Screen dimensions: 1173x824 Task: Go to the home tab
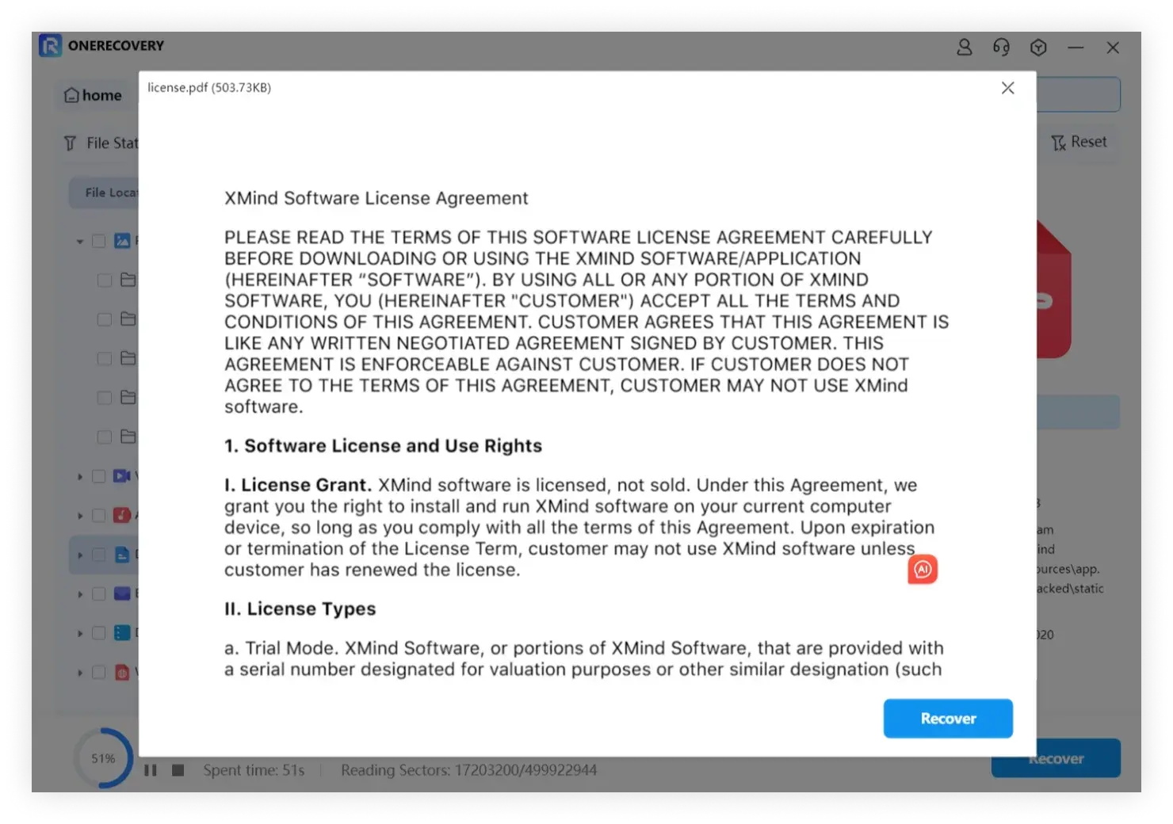pyautogui.click(x=93, y=95)
